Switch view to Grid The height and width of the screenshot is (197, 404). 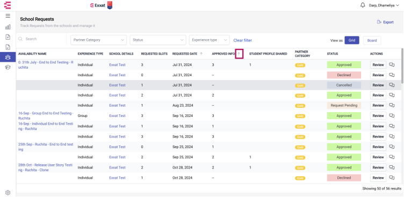[352, 40]
